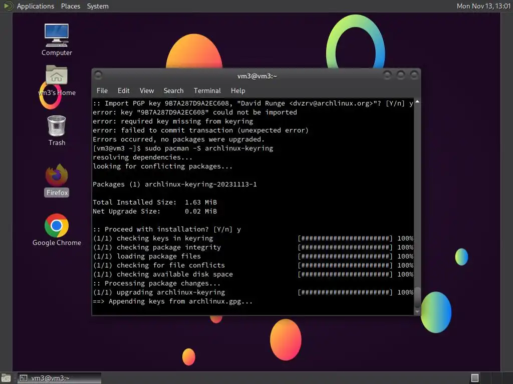Click the terminal scrollbar up arrow
Screen dimensions: 513x384
pos(417,102)
